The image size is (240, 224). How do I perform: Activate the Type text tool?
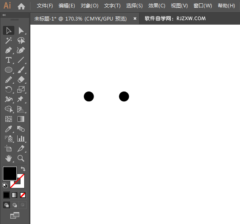tap(9, 60)
